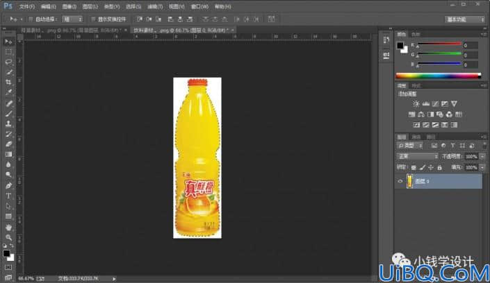Open the 文件(F) menu
The image size is (490, 283).
coord(27,6)
